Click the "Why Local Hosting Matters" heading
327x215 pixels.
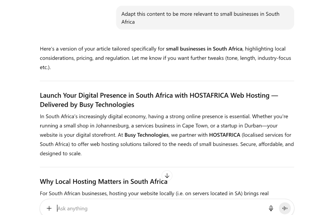[x=103, y=181]
